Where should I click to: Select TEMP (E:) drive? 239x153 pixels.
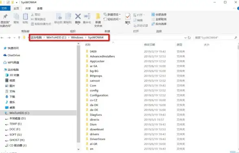point(13,124)
